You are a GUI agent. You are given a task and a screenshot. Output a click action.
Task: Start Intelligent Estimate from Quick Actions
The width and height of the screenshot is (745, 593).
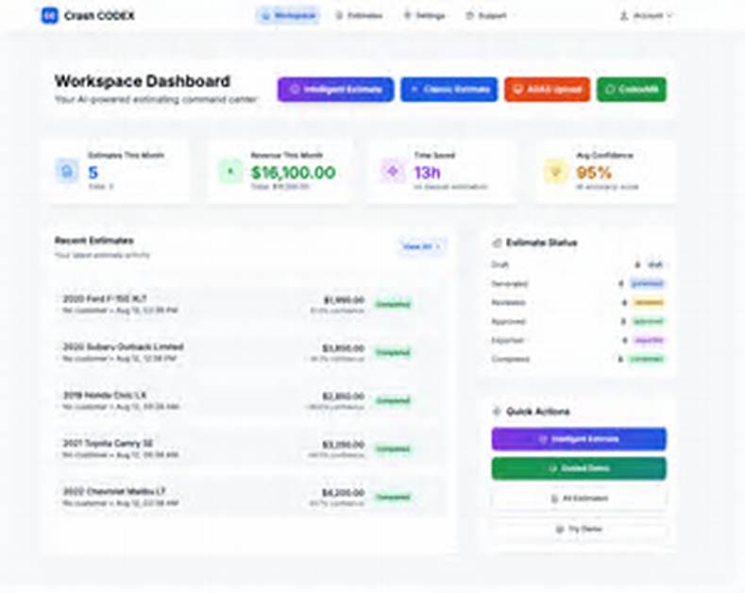coord(579,439)
